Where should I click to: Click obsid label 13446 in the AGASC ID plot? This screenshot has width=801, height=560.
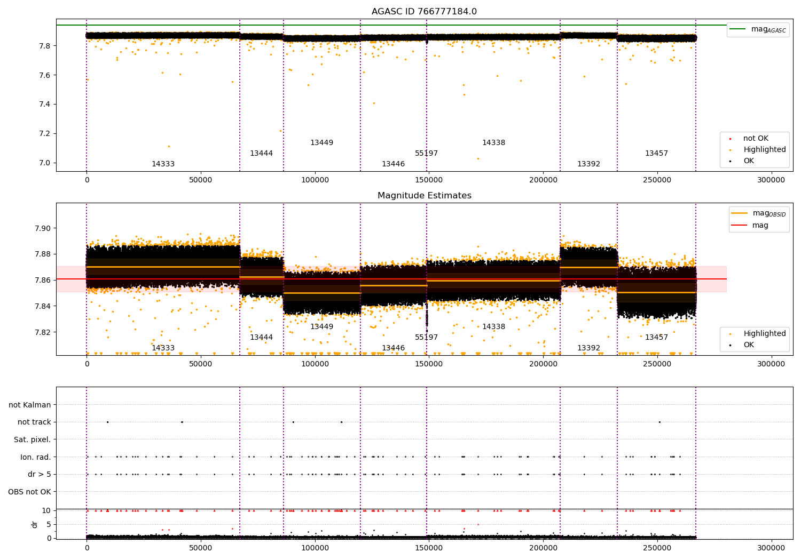pos(393,164)
